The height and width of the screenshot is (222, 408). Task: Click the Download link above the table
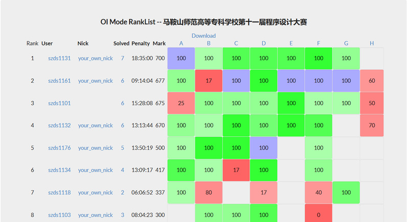[x=203, y=36]
